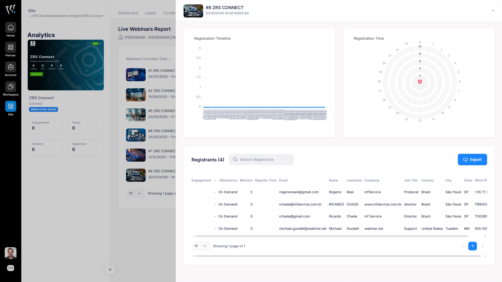Sort by Job Title column header

(411, 180)
